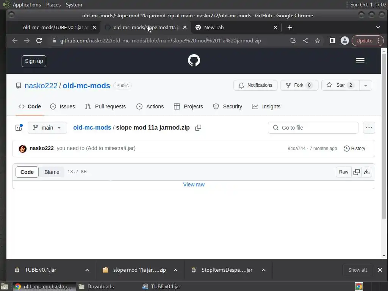388x291 pixels.
Task: Reload the current GitHub page
Action: (x=39, y=41)
